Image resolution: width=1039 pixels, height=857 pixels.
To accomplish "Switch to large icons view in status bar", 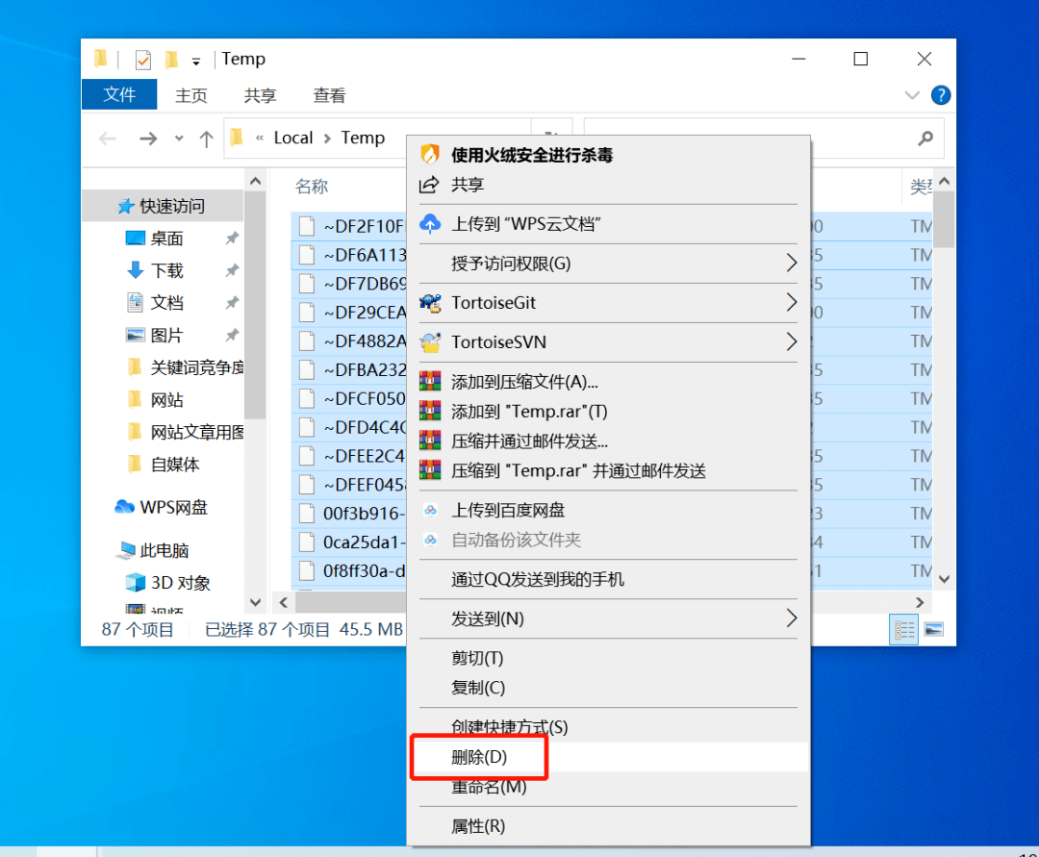I will 933,629.
